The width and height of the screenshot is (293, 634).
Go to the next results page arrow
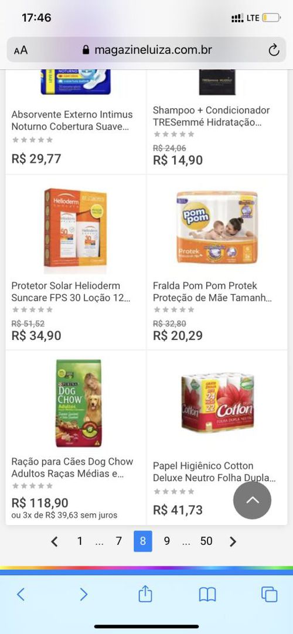pyautogui.click(x=233, y=541)
